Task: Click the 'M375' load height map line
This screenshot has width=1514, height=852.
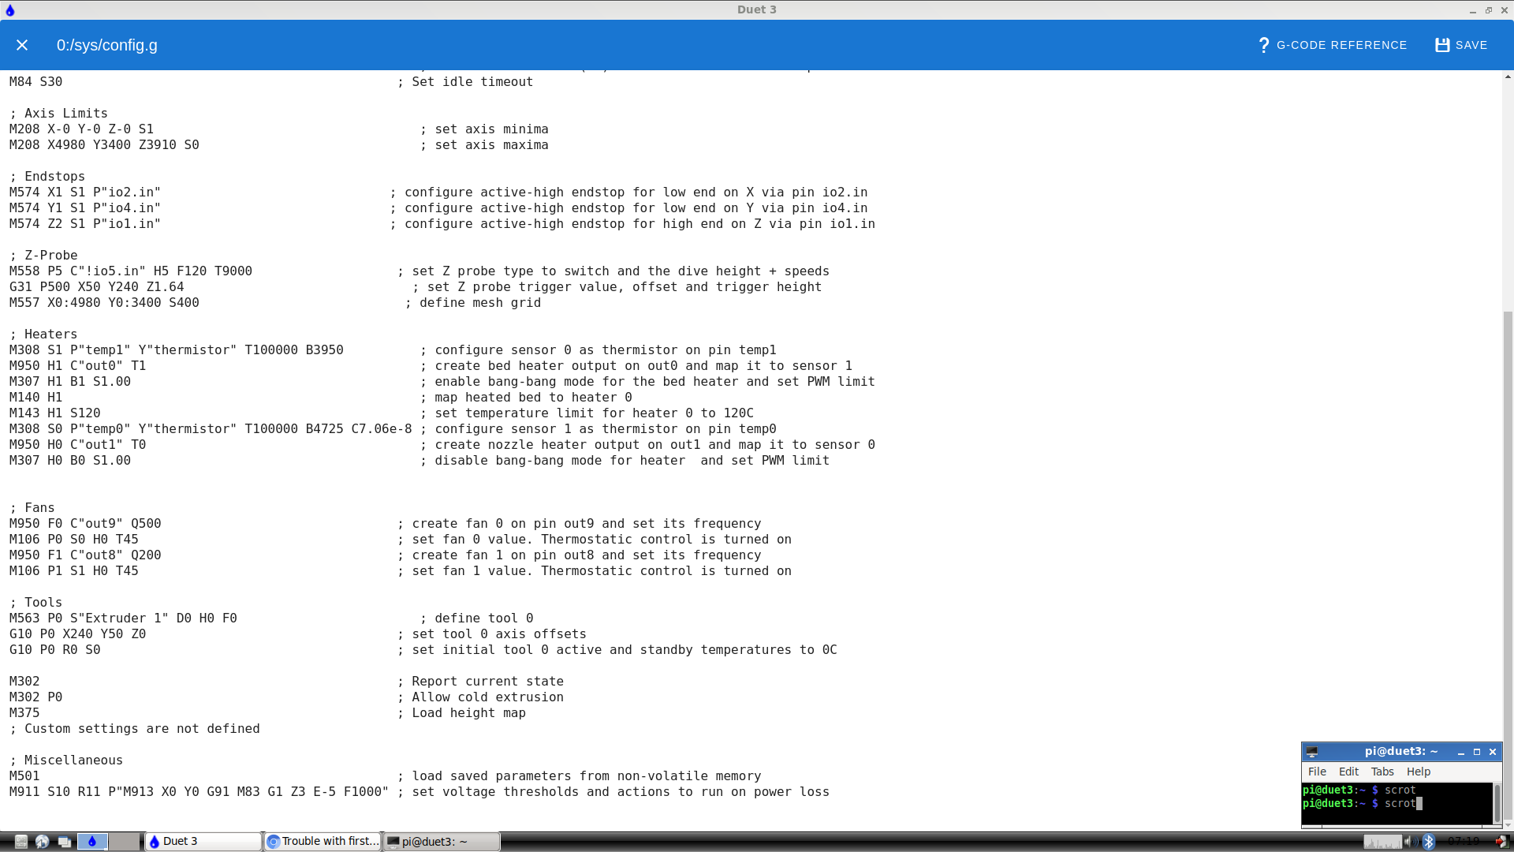Action: click(24, 713)
